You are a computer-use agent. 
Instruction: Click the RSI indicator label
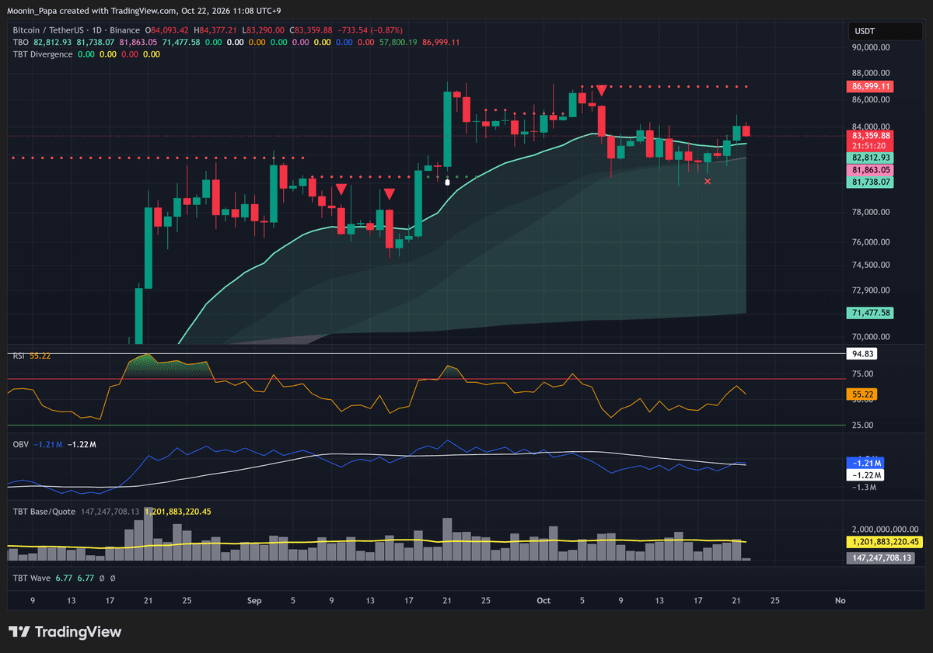coord(19,355)
